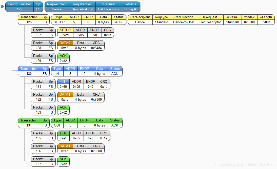Click the DATA0 0xc3 field

click(x=65, y=45)
